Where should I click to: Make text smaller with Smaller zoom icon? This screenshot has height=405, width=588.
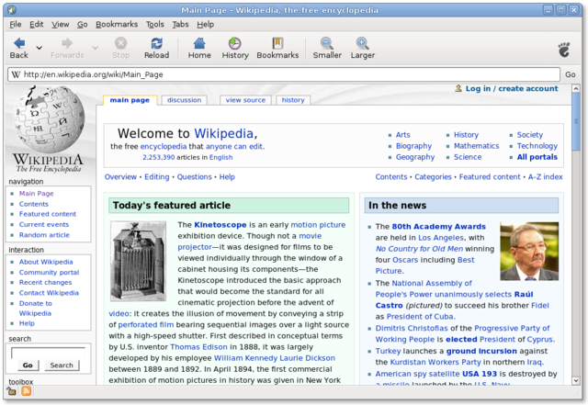327,43
